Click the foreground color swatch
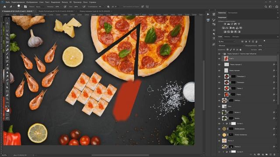This screenshot has width=280, height=157. [7, 109]
